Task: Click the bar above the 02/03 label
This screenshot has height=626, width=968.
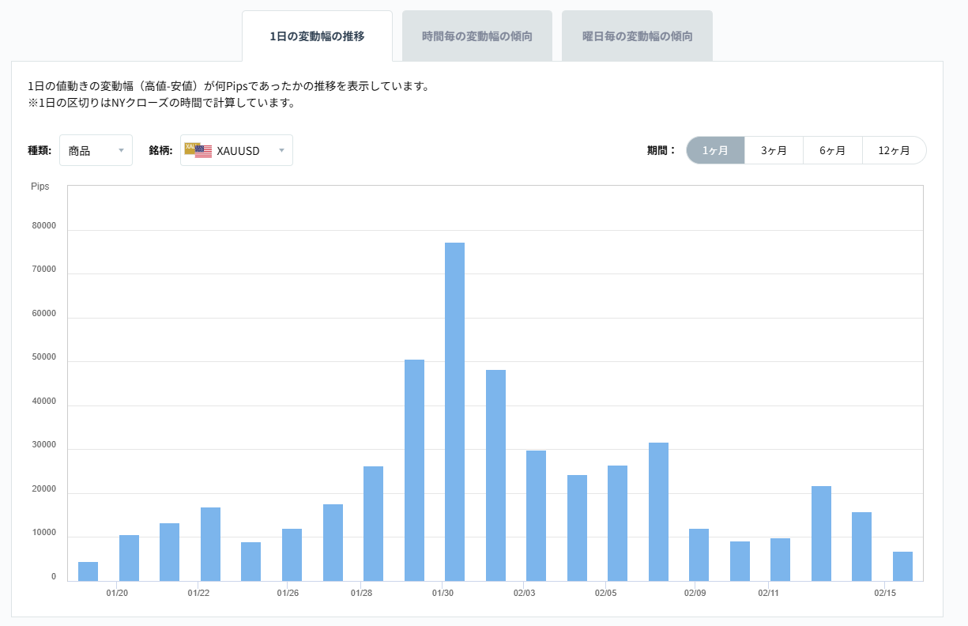Action: point(535,514)
